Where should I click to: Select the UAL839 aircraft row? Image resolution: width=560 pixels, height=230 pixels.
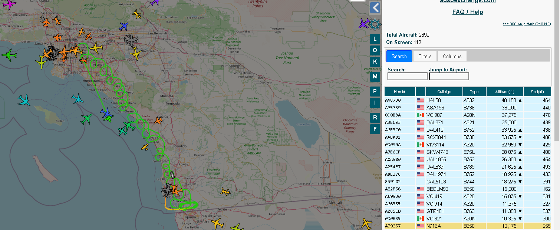pos(468,167)
